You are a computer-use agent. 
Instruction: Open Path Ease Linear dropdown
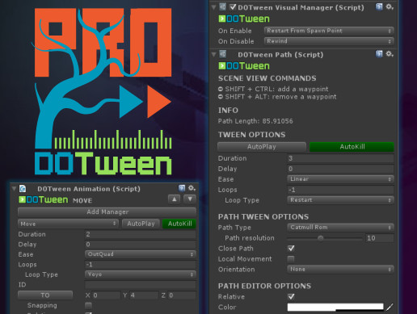click(341, 179)
